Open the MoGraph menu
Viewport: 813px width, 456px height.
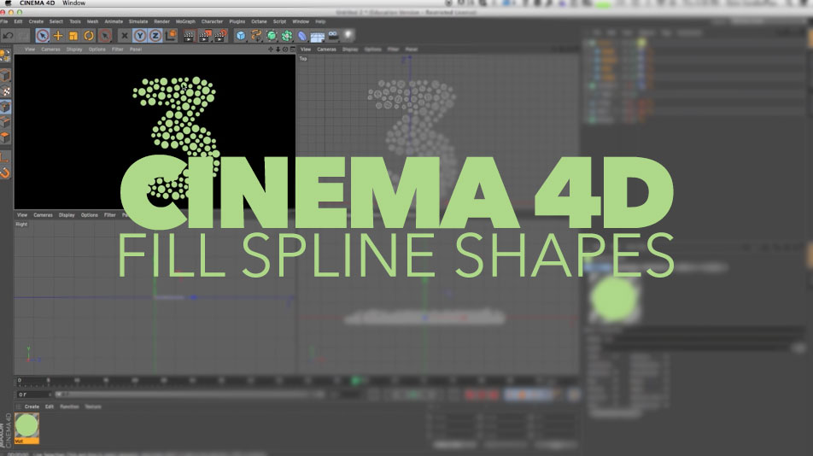(x=185, y=21)
